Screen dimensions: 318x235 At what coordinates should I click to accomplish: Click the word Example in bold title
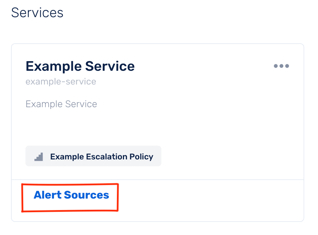[53, 66]
